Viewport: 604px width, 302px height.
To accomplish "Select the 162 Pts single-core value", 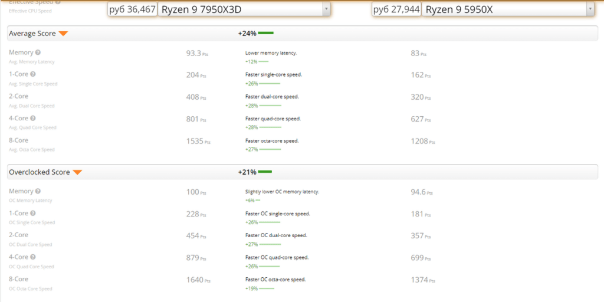I will (421, 75).
